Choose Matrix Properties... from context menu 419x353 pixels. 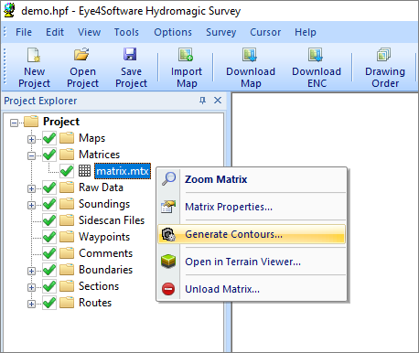[252, 207]
